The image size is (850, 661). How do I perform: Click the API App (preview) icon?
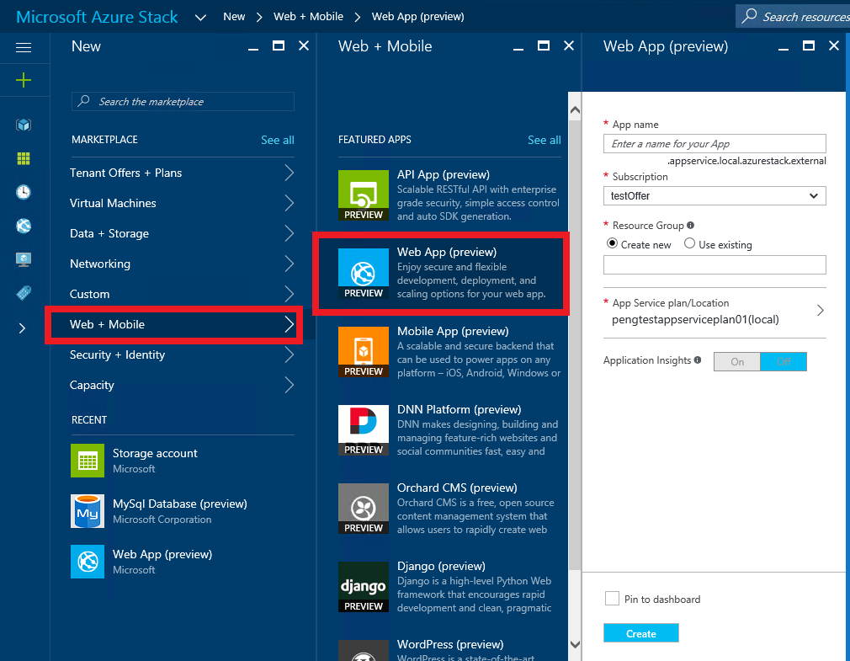(x=364, y=195)
